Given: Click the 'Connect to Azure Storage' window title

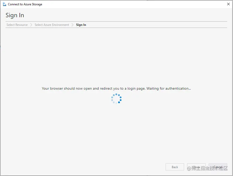Looking at the screenshot, I should pos(25,4).
